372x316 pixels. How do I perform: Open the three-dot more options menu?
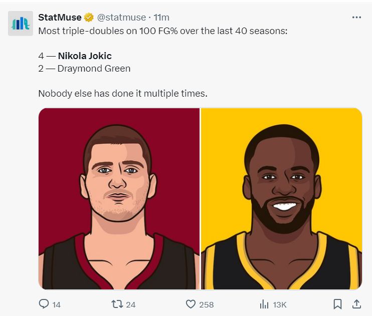[x=356, y=18]
